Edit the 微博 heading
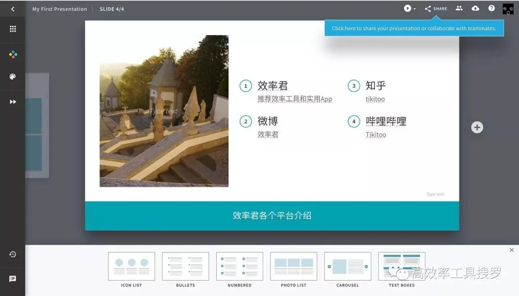This screenshot has height=296, width=519. tap(268, 121)
